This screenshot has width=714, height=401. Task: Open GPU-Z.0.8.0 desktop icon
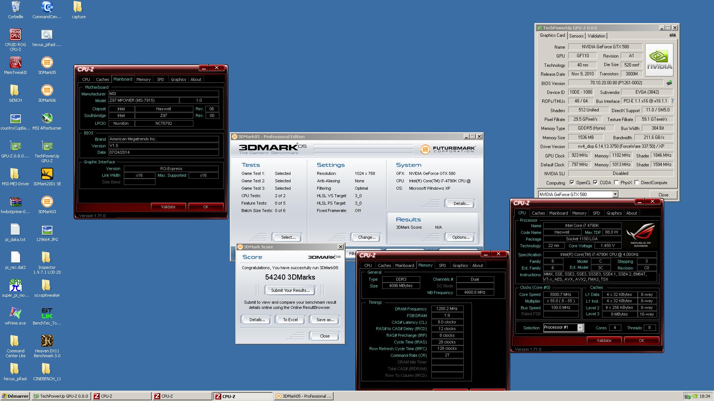[x=16, y=146]
